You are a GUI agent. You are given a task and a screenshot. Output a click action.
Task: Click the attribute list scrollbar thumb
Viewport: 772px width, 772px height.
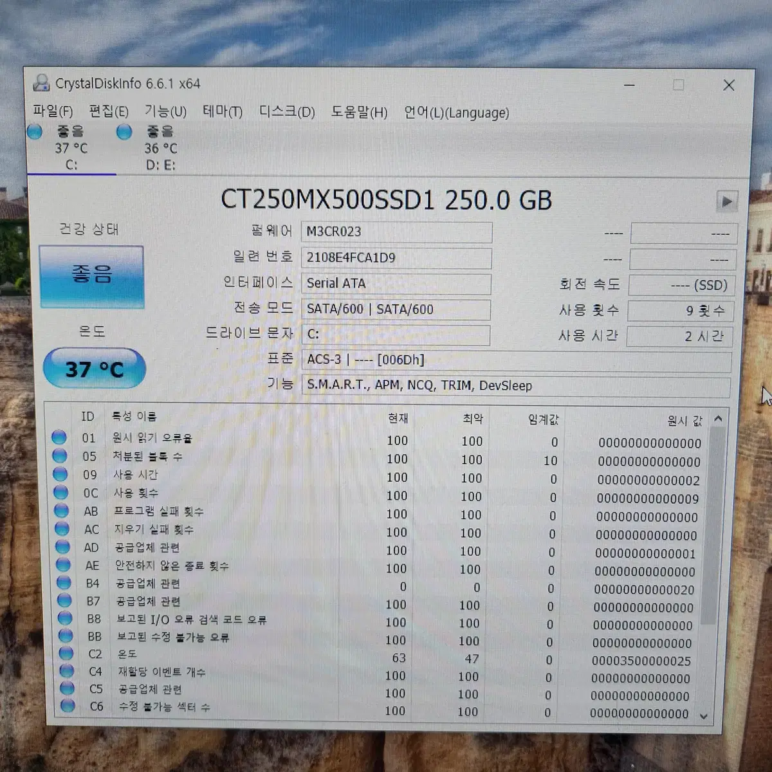[x=712, y=525]
